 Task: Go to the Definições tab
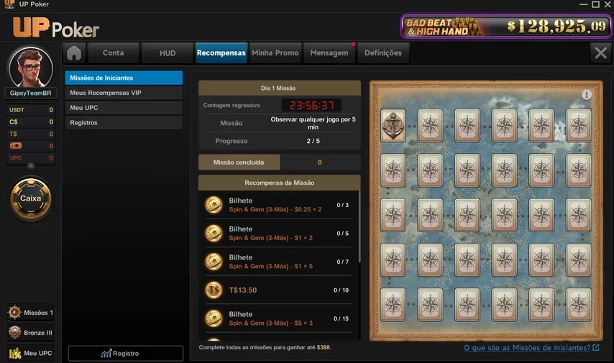[x=383, y=53]
